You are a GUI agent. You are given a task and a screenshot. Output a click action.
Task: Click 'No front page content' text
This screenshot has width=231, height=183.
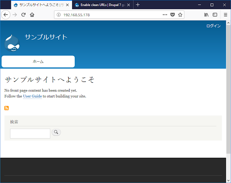point(41,91)
